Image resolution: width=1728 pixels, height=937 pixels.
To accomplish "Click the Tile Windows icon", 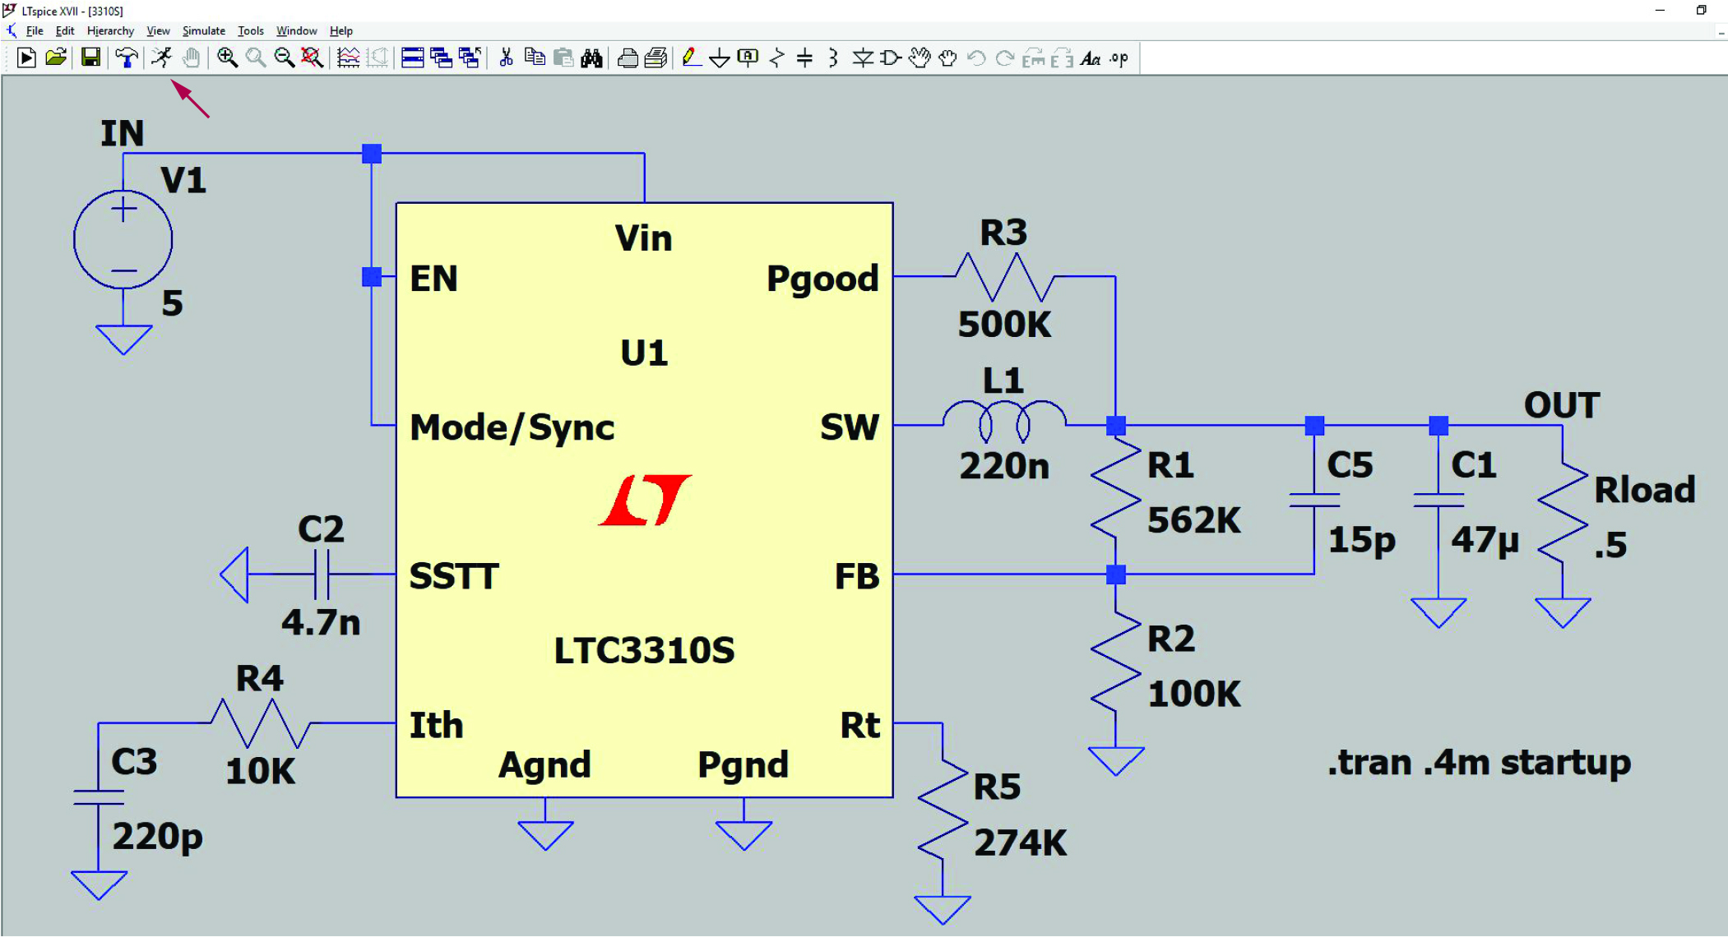I will click(x=412, y=58).
